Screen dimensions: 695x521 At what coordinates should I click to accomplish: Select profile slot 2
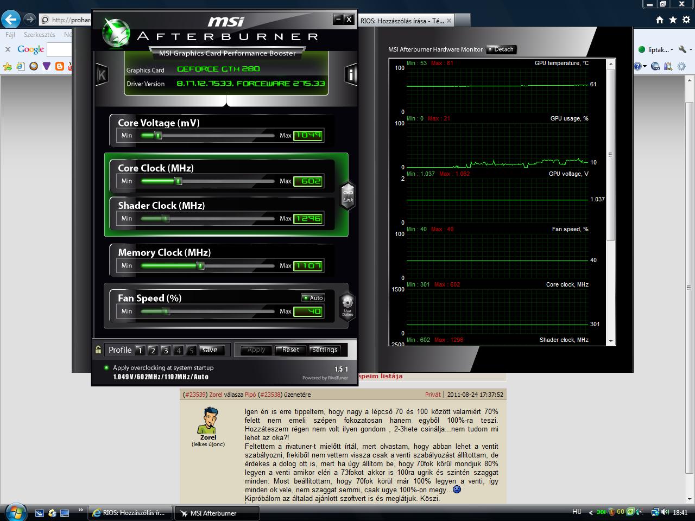153,350
